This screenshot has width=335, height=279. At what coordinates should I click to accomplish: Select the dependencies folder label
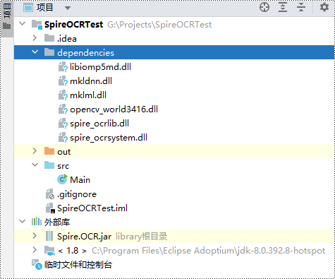85,53
